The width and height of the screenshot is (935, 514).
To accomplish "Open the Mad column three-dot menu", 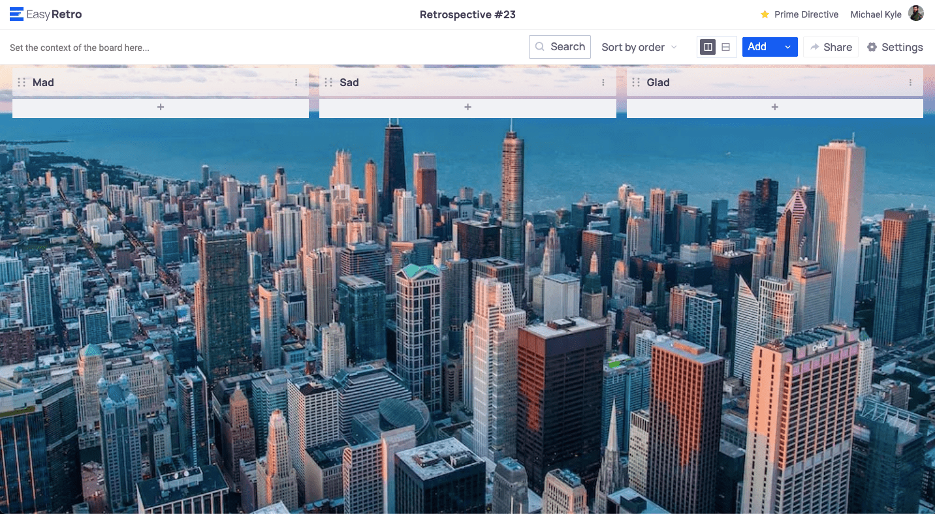I will coord(296,83).
